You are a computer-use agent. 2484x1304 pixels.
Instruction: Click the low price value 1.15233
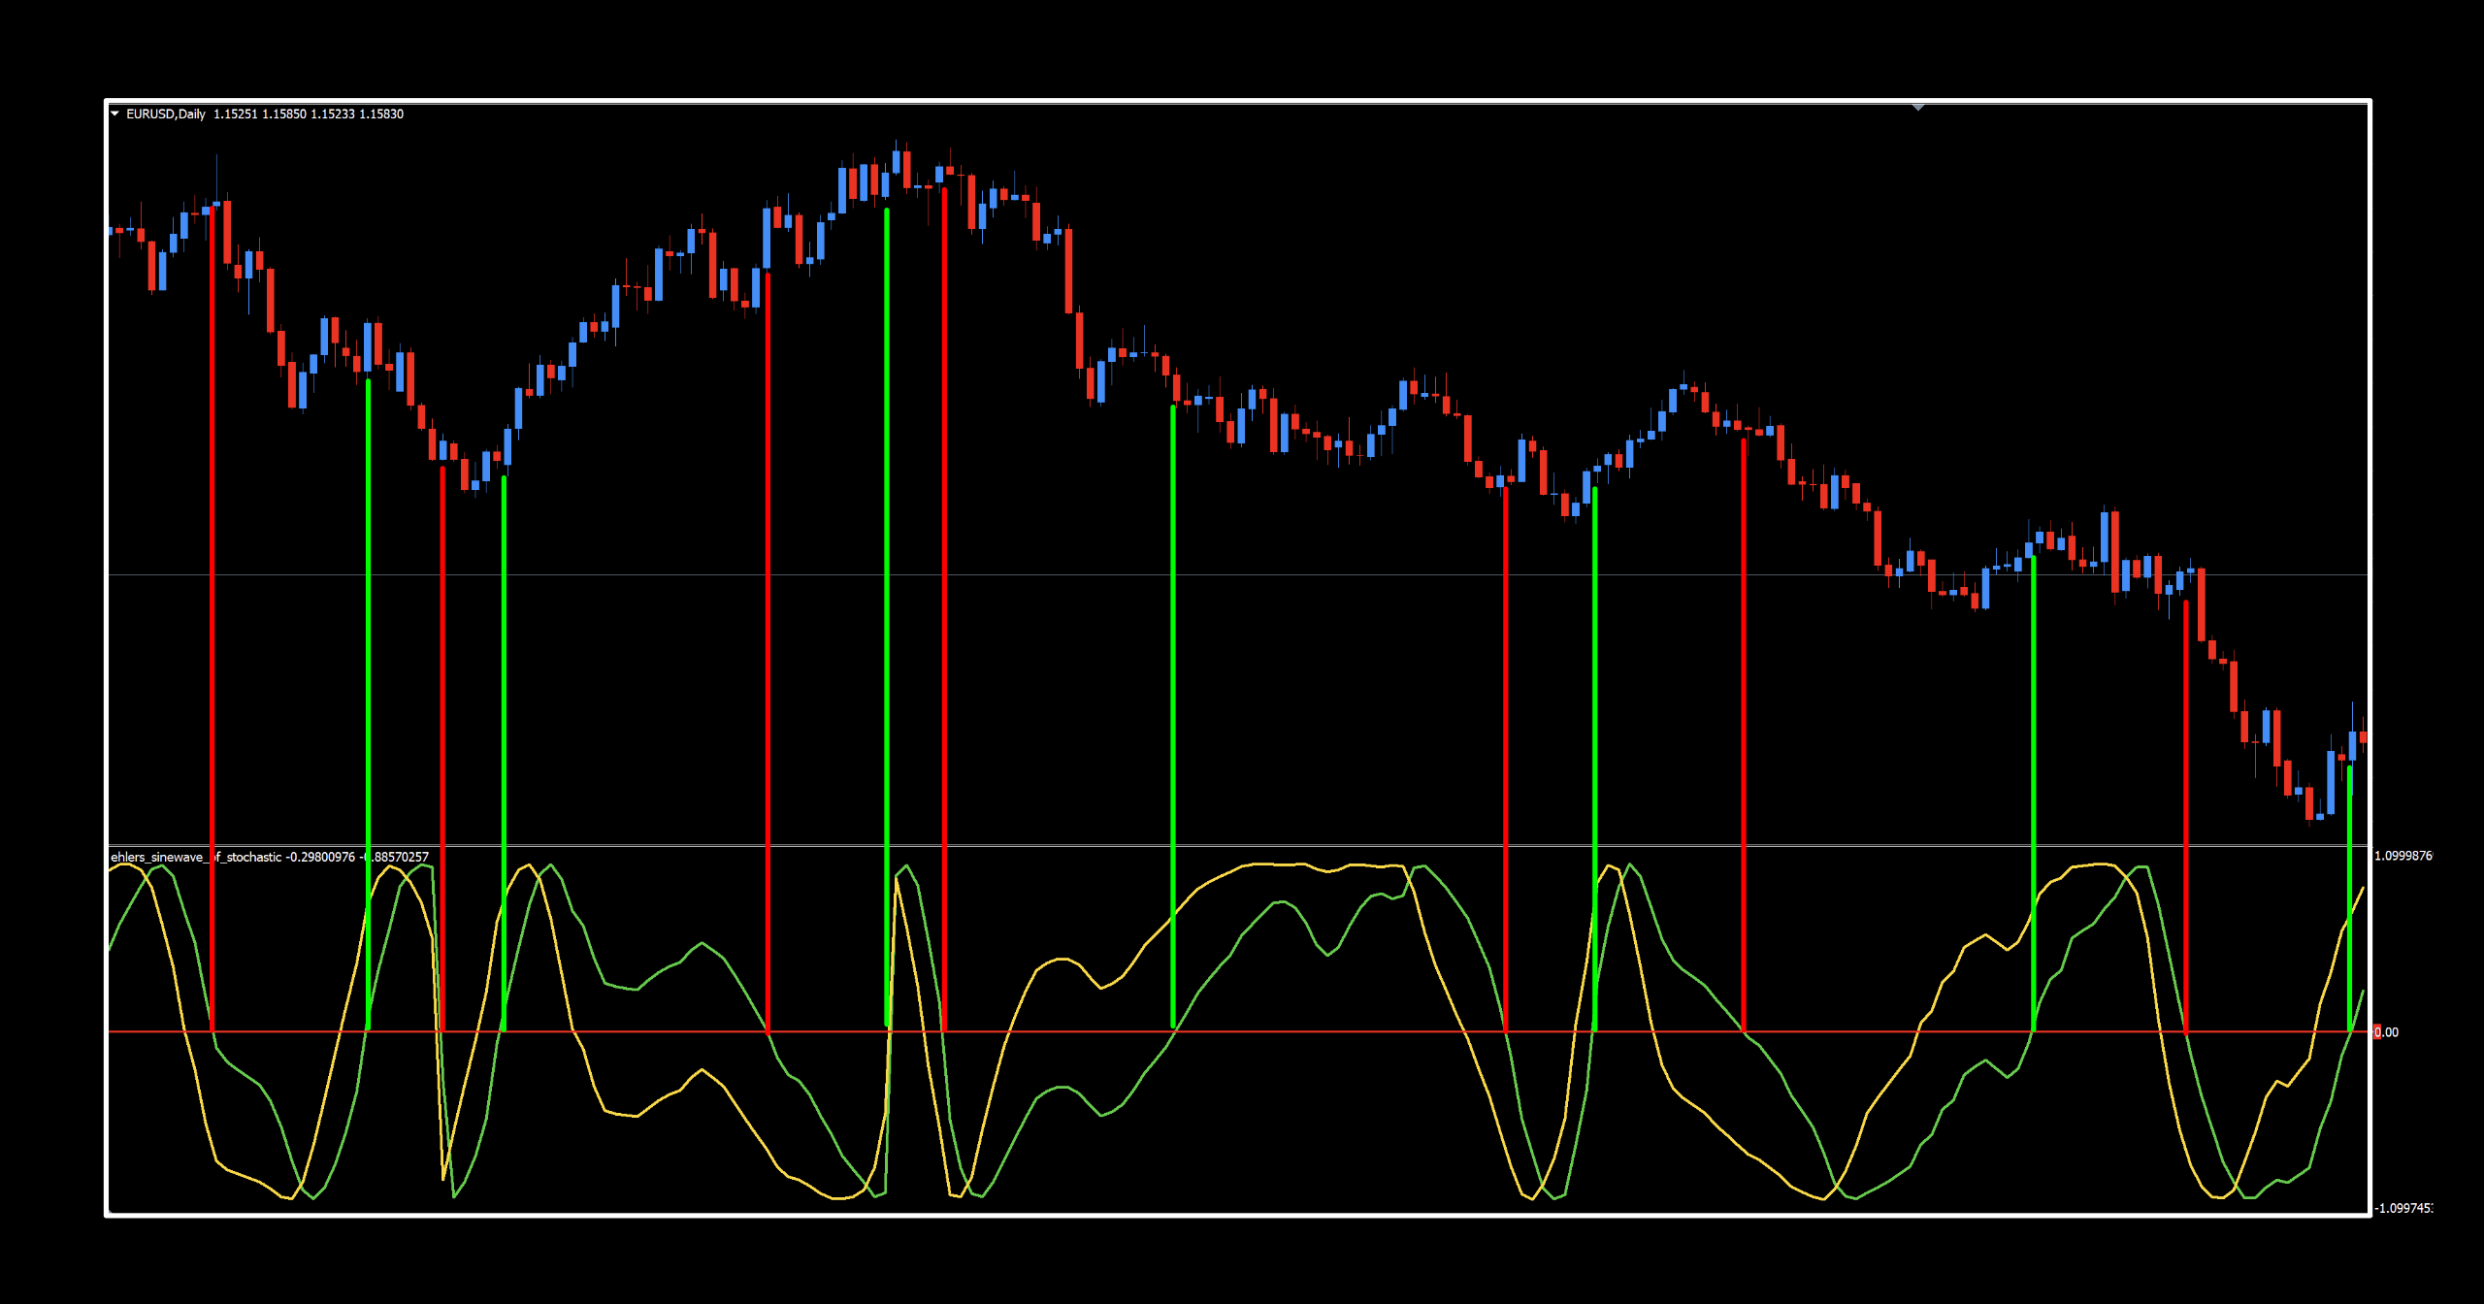point(333,114)
